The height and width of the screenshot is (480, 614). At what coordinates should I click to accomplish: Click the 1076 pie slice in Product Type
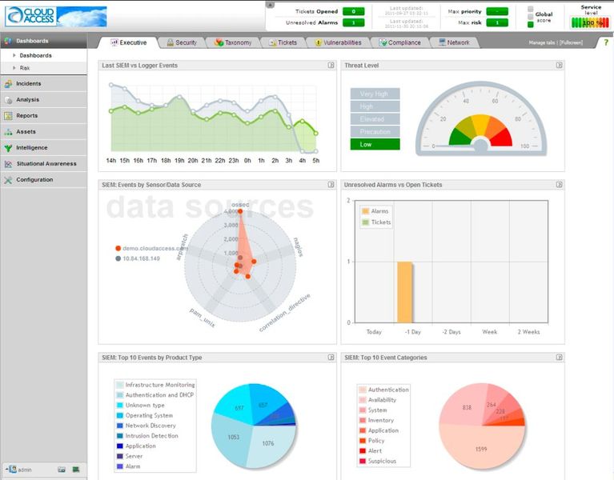[x=271, y=446]
